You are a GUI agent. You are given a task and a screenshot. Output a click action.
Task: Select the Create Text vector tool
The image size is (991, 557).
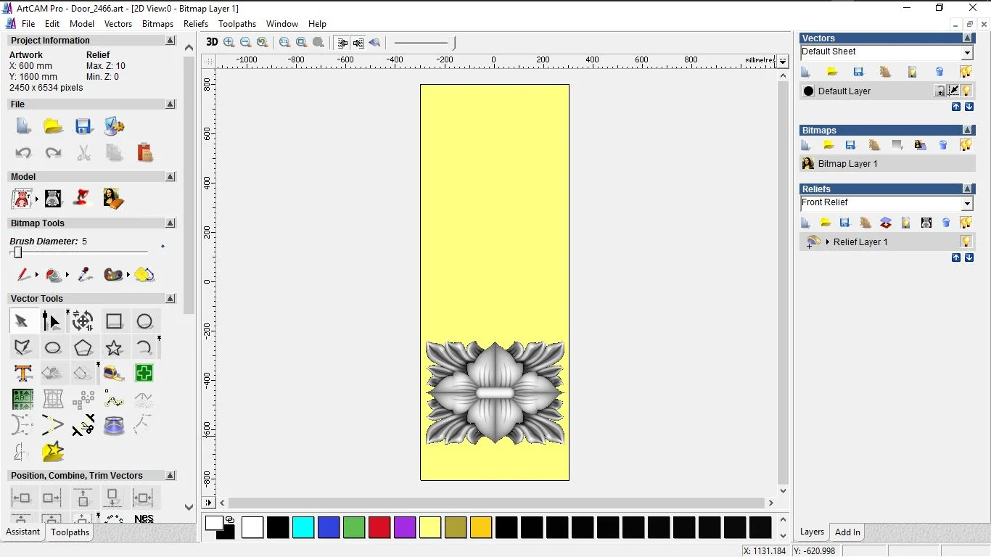click(23, 374)
